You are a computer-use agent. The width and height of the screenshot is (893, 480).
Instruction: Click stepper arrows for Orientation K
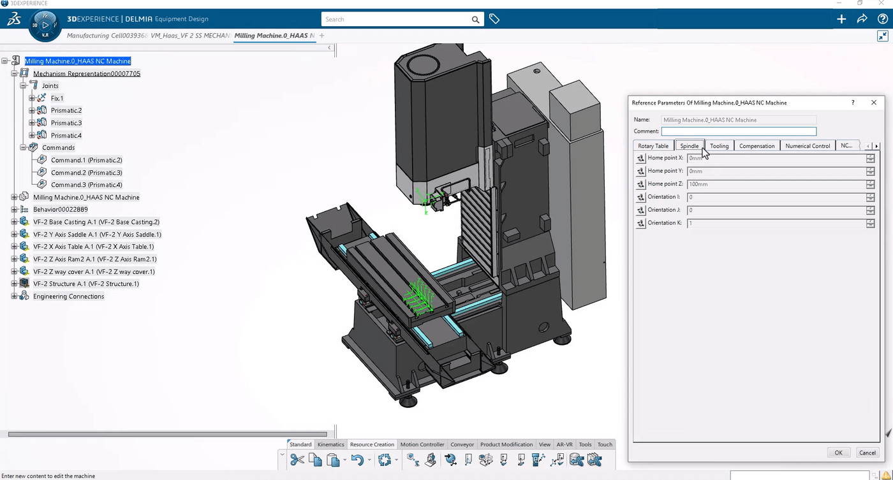[870, 223]
